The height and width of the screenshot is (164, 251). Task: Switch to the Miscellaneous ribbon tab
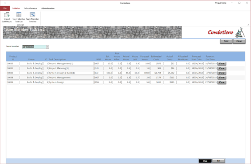pyautogui.click(x=31, y=8)
